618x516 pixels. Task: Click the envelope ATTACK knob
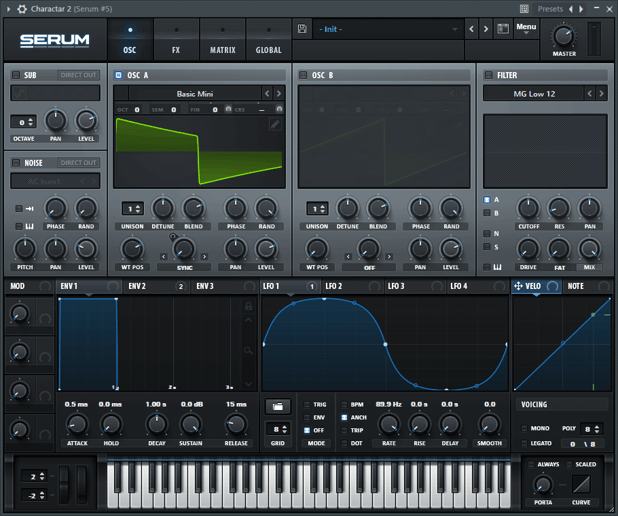click(77, 424)
